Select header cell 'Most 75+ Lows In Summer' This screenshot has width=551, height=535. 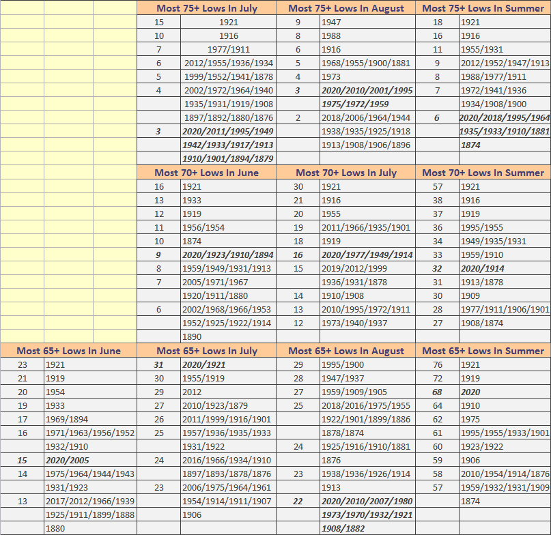point(483,8)
